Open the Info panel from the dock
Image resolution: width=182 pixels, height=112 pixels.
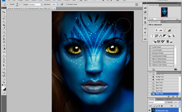click(x=145, y=12)
